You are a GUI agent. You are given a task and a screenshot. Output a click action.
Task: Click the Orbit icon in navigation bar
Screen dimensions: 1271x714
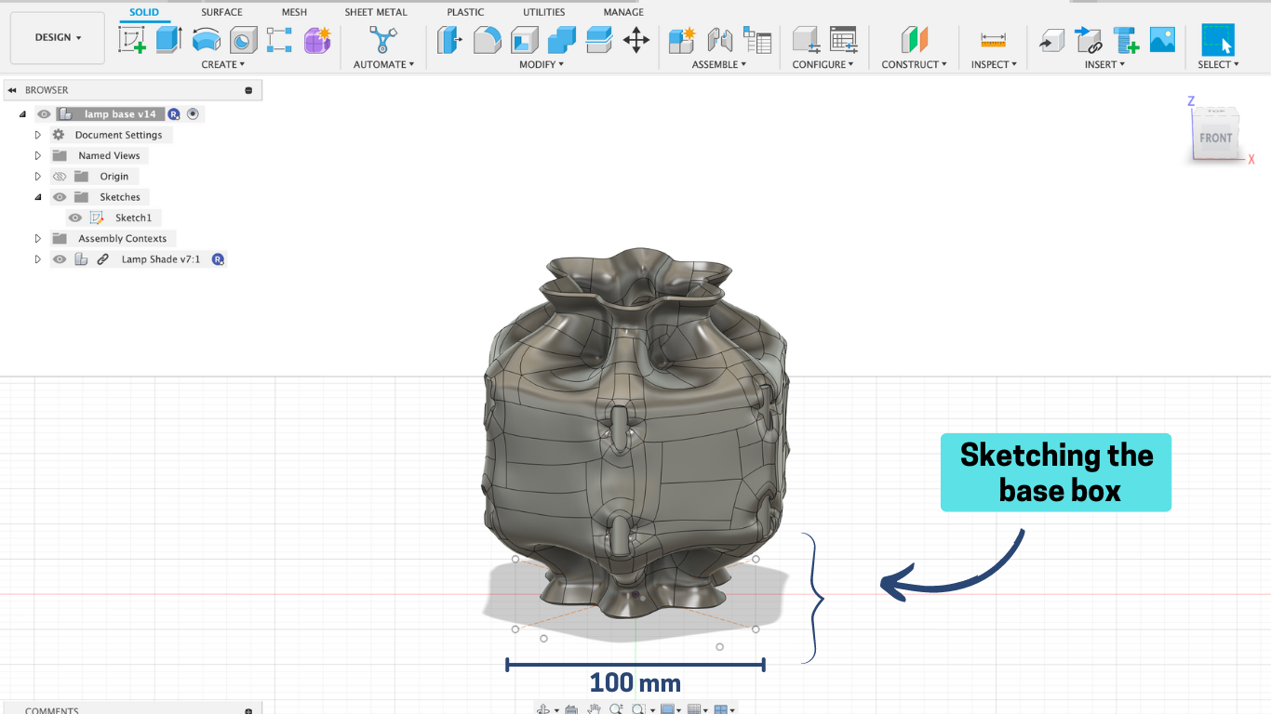543,709
